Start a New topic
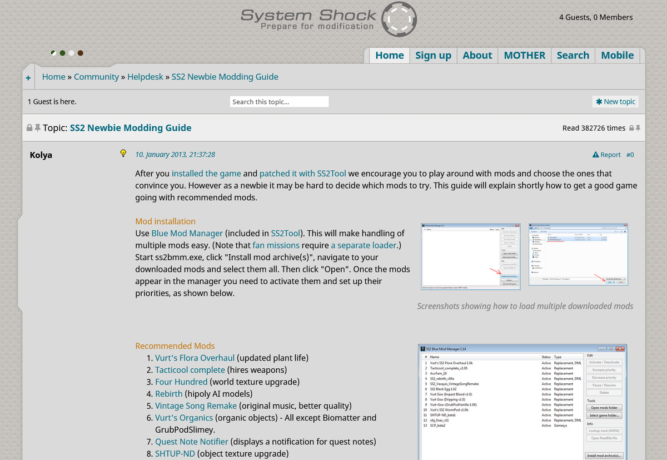 pyautogui.click(x=615, y=102)
